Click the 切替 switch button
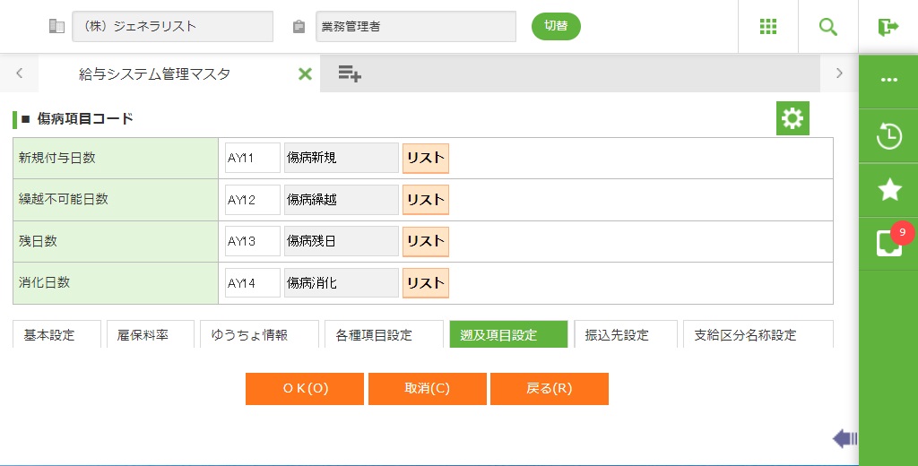The image size is (918, 466). pyautogui.click(x=556, y=26)
